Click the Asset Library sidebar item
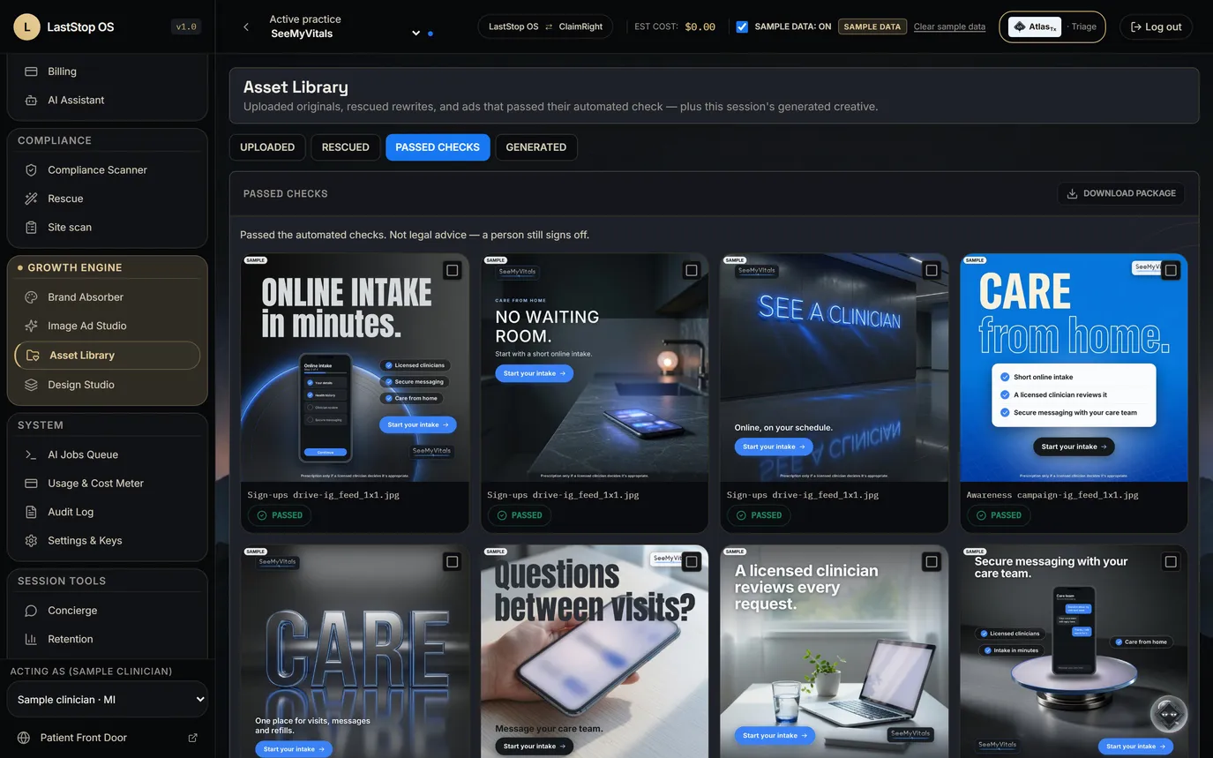Viewport: 1213px width, 758px height. pyautogui.click(x=108, y=356)
